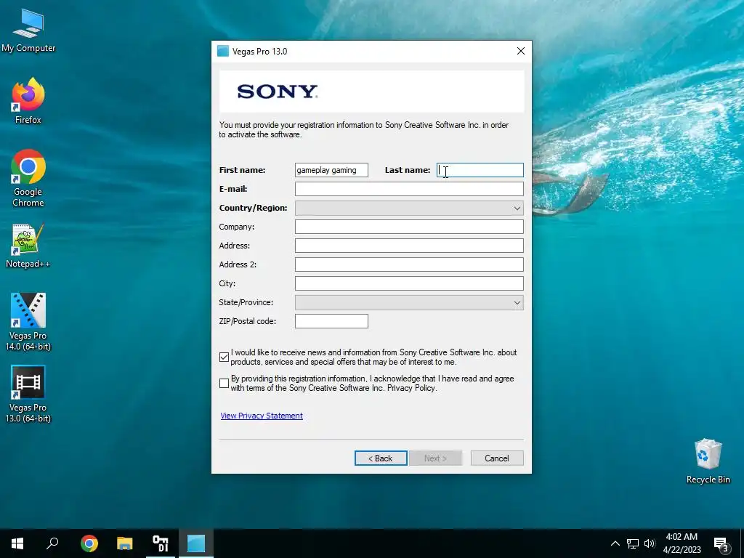
Task: Launch Vegas Pro 13.0 (64-bit) shortcut
Action: 28,394
